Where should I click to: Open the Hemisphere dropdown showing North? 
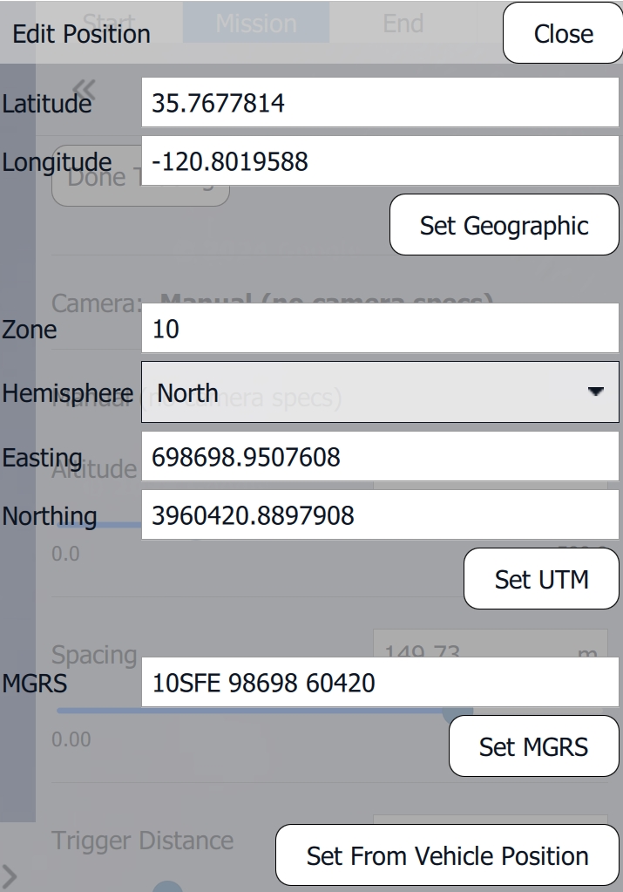click(x=380, y=392)
